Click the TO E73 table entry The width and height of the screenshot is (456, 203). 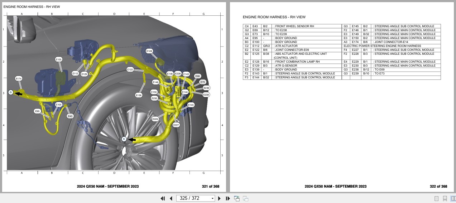point(379,73)
